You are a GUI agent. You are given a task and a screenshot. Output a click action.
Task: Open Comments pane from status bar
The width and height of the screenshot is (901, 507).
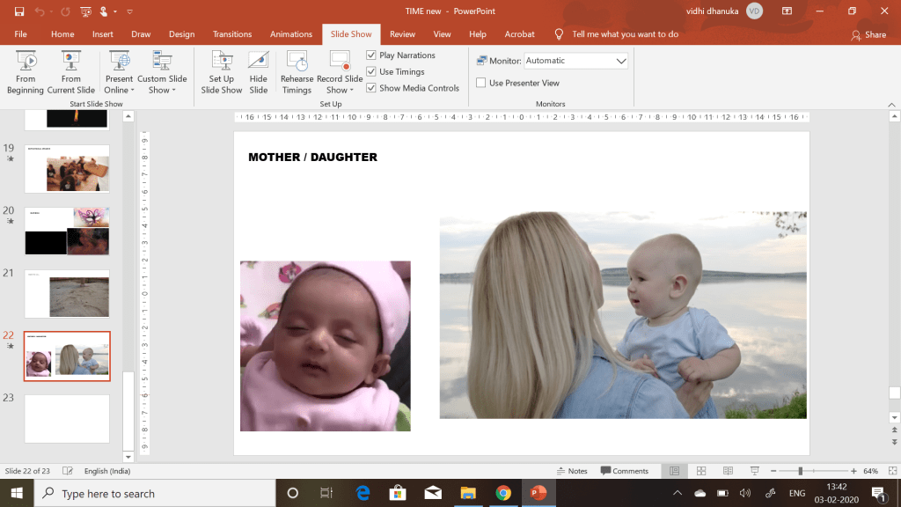(625, 471)
